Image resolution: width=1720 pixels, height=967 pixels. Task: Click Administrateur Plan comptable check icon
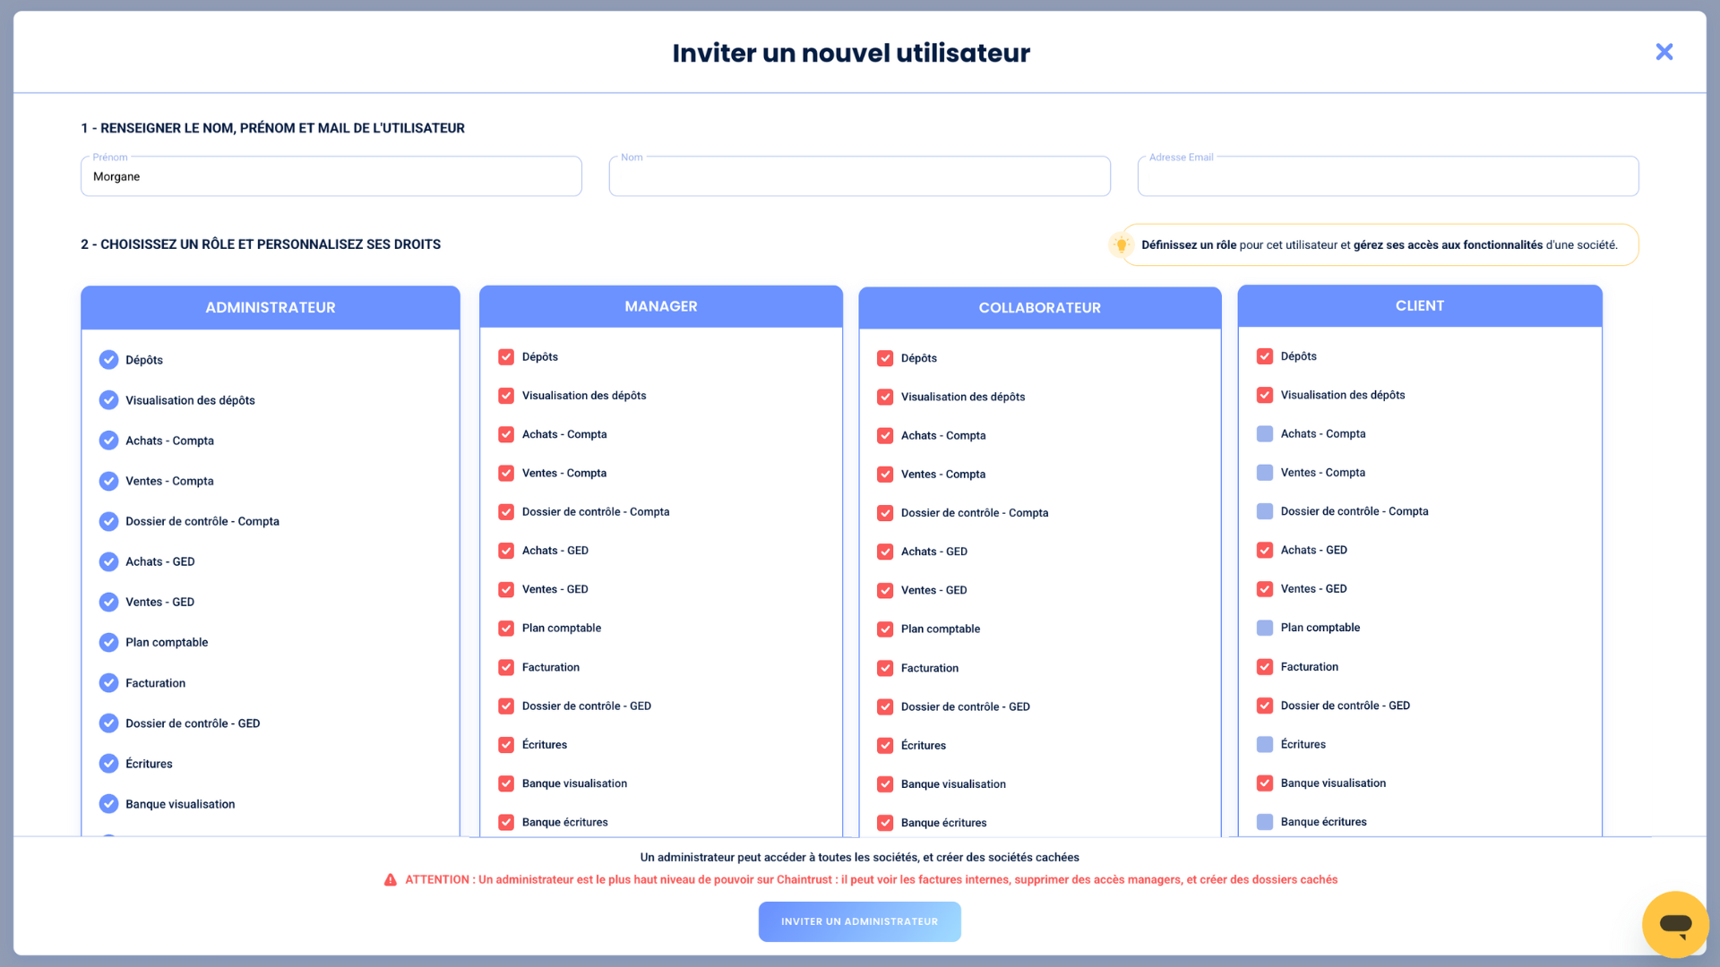108,642
